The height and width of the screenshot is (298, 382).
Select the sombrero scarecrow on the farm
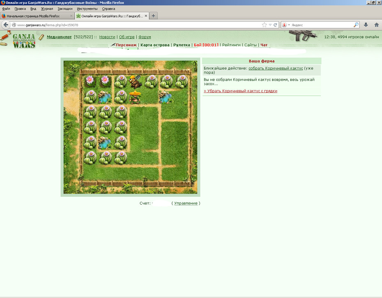coord(135,97)
